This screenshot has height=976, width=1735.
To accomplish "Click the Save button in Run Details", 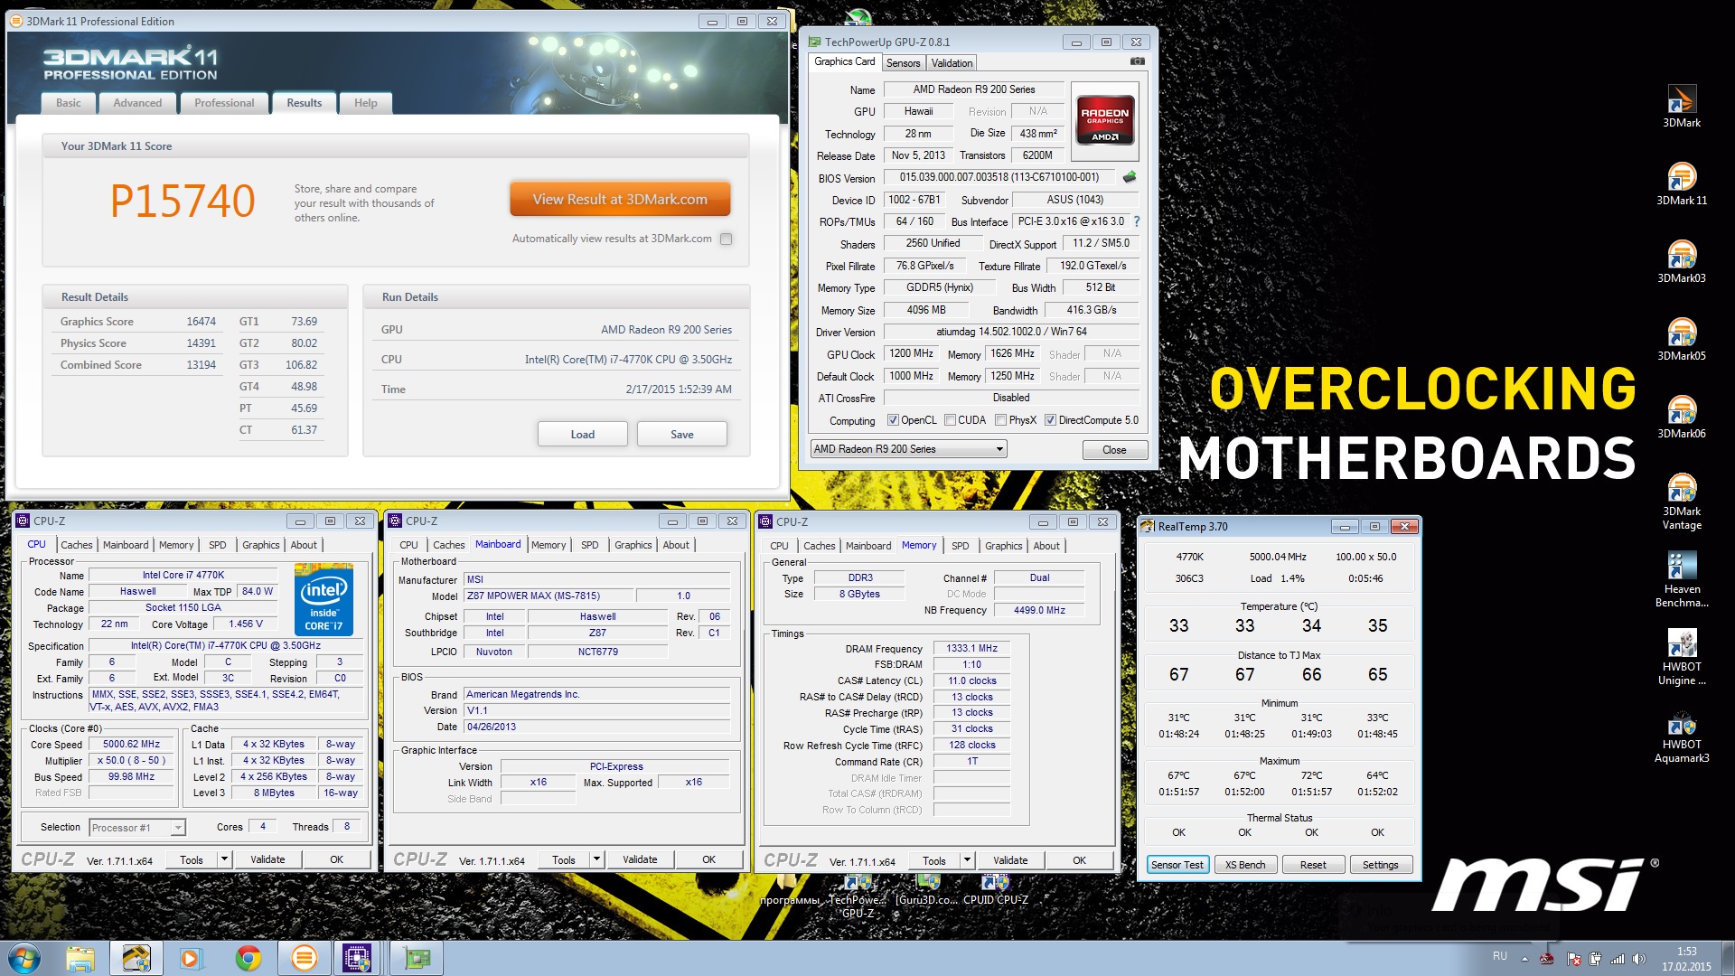I will tap(682, 434).
